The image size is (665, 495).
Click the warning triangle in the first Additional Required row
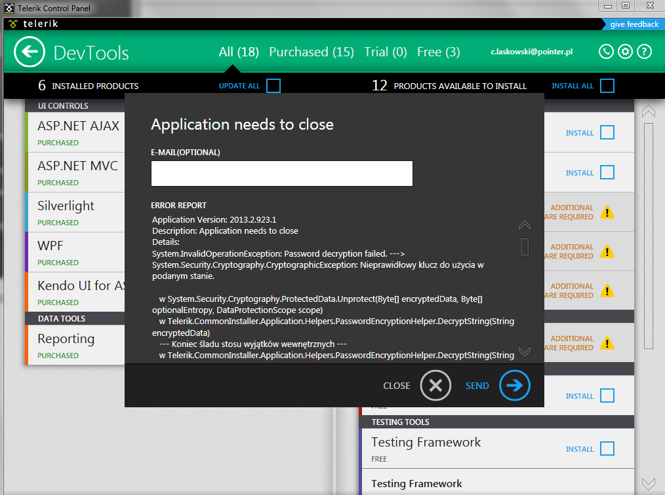click(x=607, y=211)
